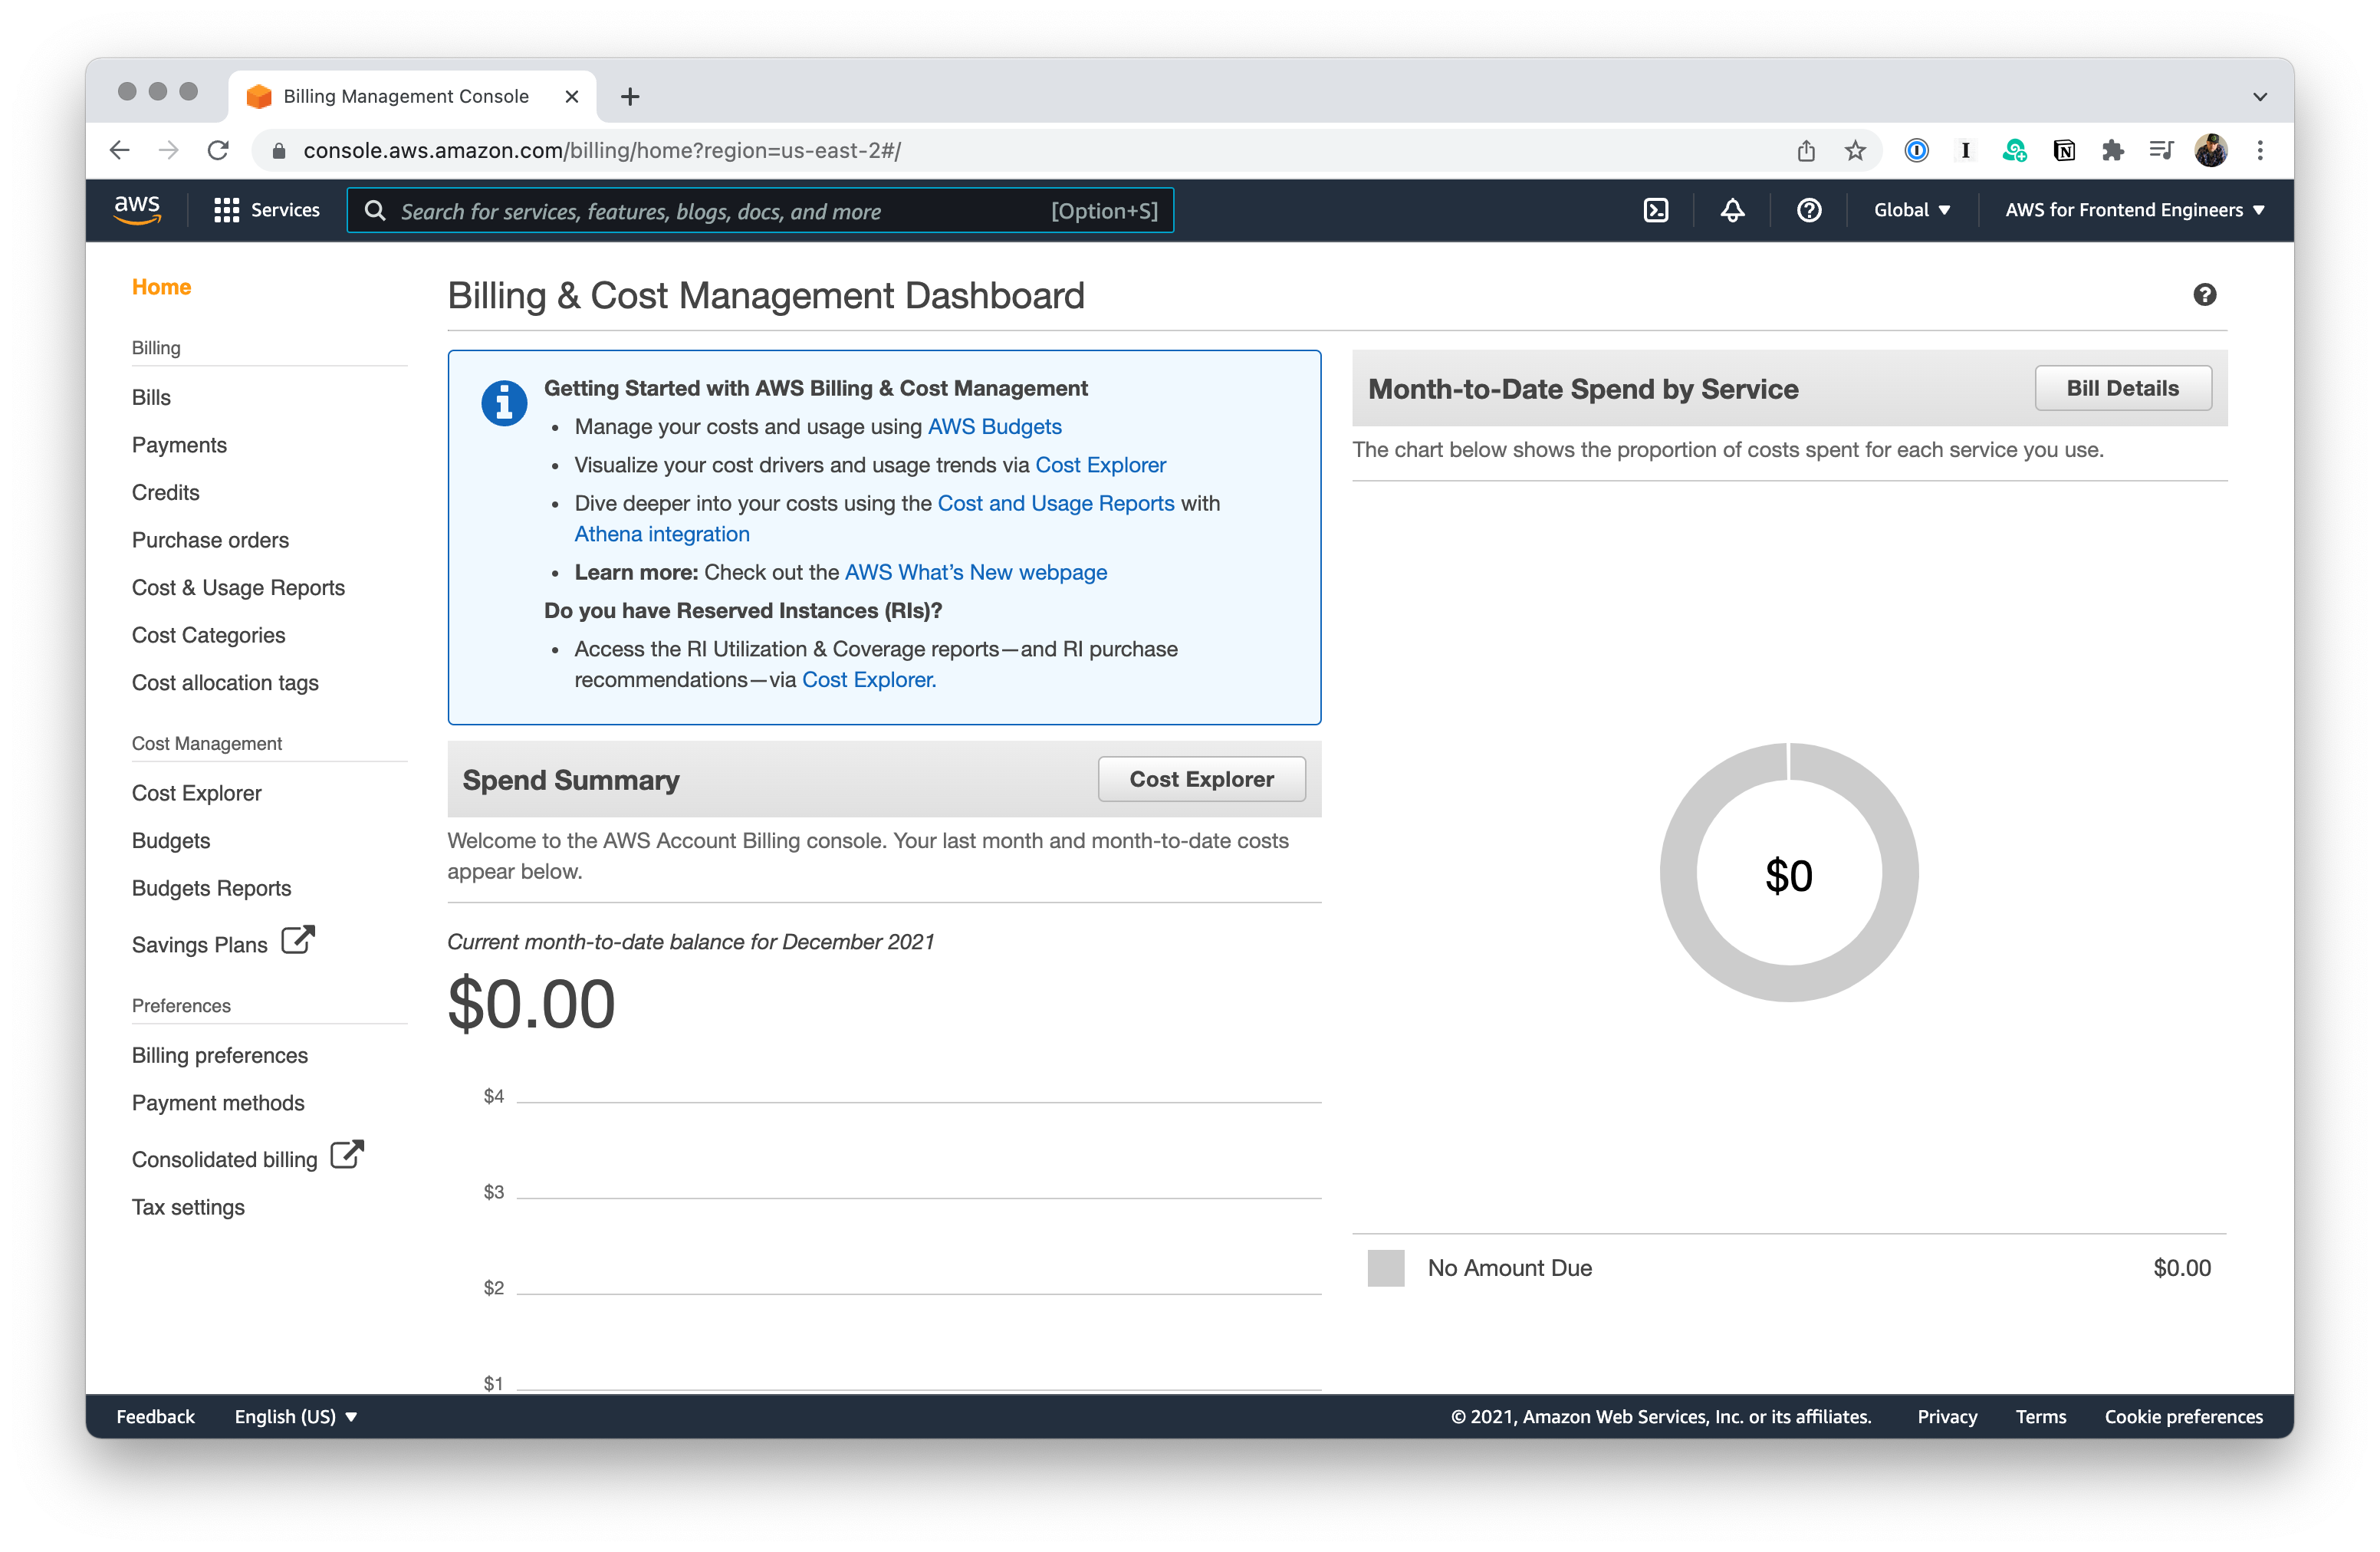This screenshot has height=1552, width=2380.
Task: Focus the AWS services search field
Action: tap(760, 211)
